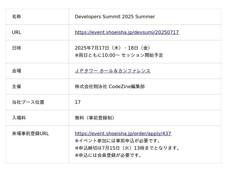The height and width of the screenshot is (172, 232).
Task: Click the 来場事前登録URL row label
Action: point(30,134)
